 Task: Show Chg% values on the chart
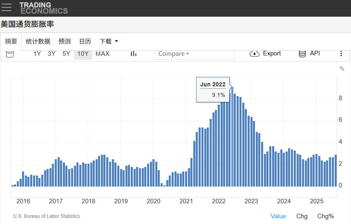(x=326, y=216)
